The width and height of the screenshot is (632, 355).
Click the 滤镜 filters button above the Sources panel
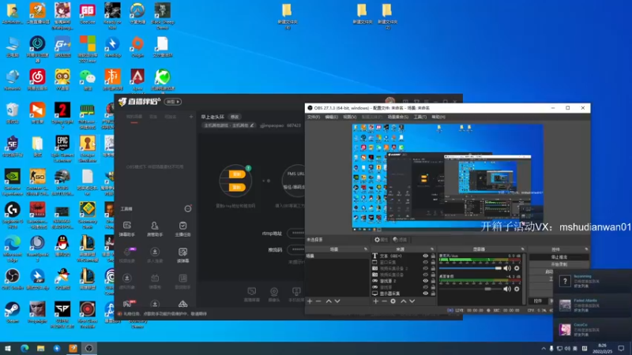click(x=400, y=240)
